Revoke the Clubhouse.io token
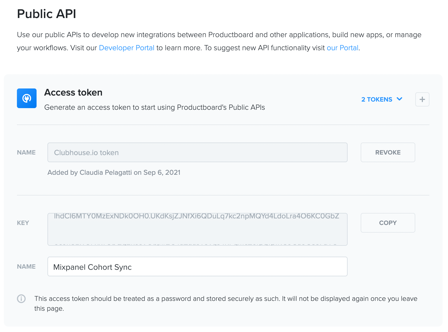This screenshot has height=332, width=448. (x=388, y=152)
